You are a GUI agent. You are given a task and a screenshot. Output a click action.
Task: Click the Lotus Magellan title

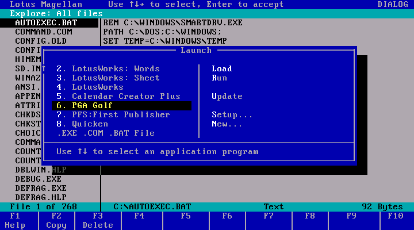point(46,5)
